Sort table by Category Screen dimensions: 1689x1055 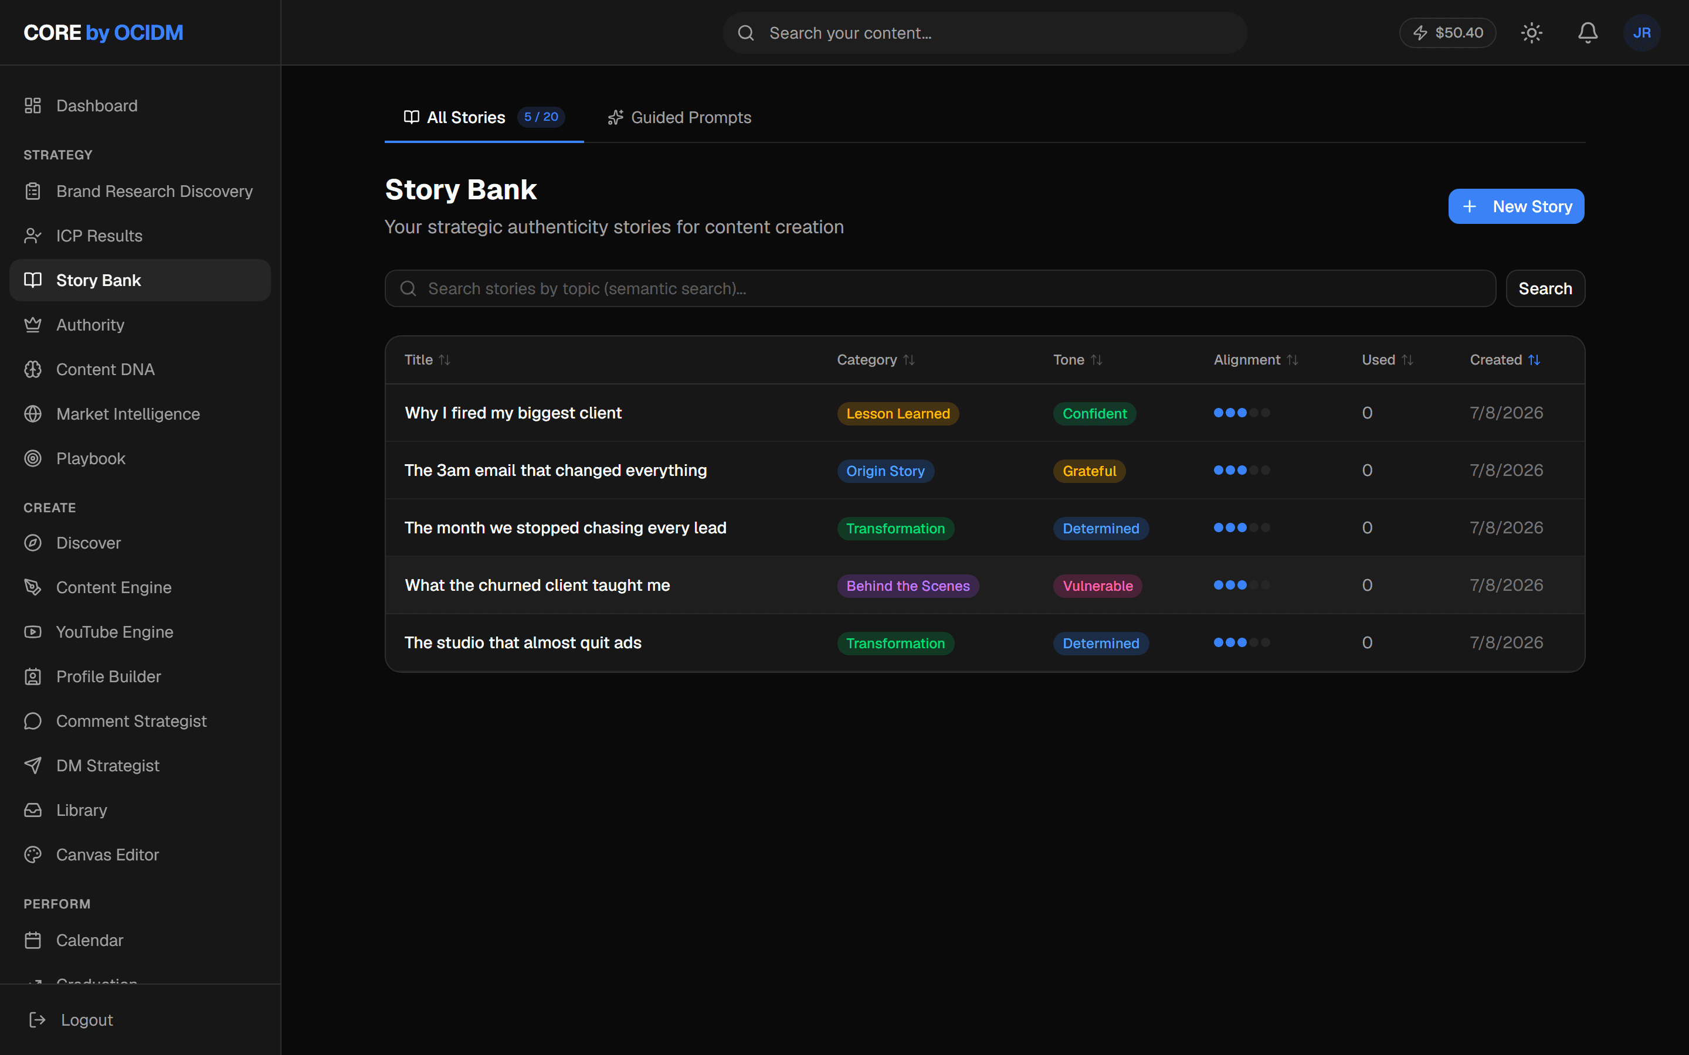pos(875,360)
